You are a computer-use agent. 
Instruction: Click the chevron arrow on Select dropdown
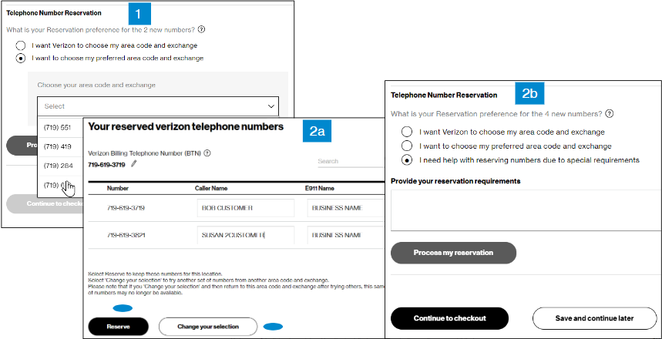(x=271, y=106)
